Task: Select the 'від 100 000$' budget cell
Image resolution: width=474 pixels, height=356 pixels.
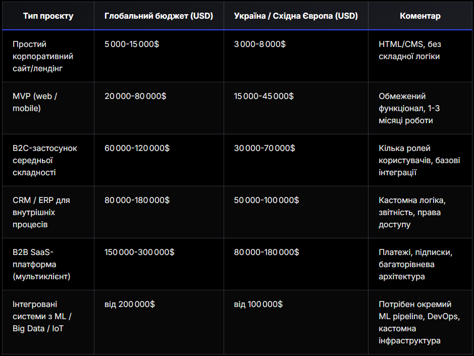Action: [258, 304]
